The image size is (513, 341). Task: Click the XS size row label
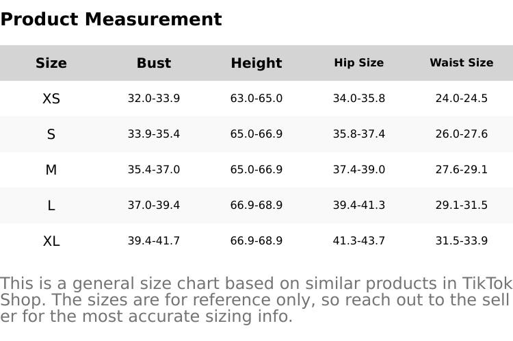(x=51, y=99)
